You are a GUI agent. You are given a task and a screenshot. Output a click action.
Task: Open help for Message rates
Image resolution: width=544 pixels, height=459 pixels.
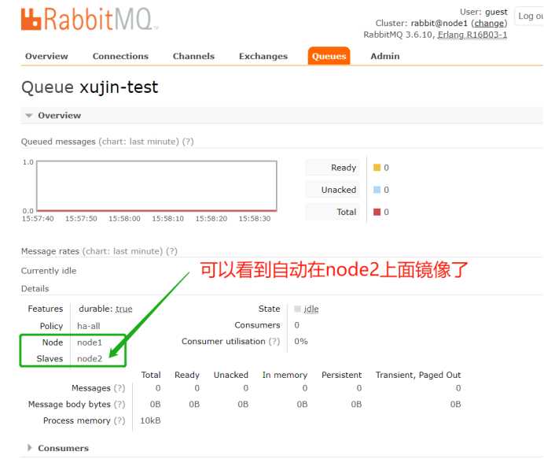click(171, 251)
